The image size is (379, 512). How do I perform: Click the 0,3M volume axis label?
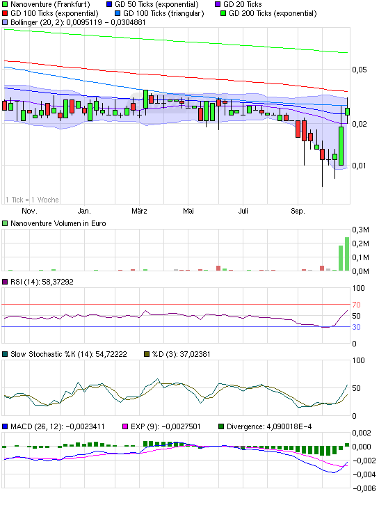pos(360,230)
